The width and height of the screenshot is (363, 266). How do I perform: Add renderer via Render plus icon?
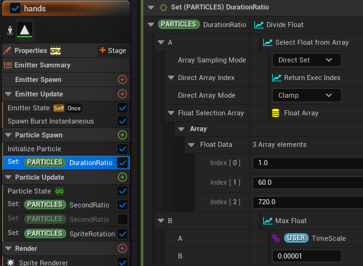(x=122, y=248)
